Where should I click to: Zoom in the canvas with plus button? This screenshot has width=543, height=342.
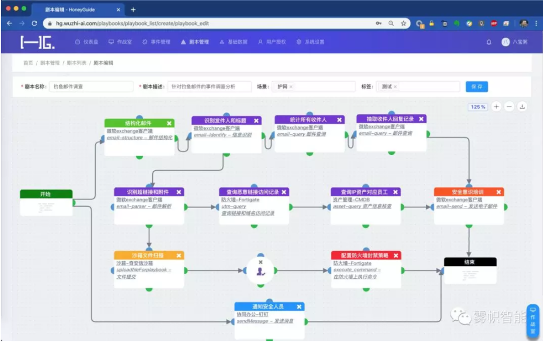(x=496, y=106)
